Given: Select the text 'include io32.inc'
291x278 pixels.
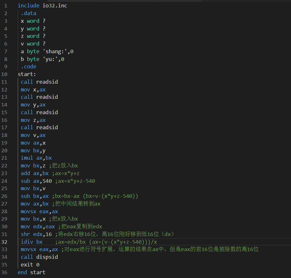Looking at the screenshot, I should (x=42, y=5).
